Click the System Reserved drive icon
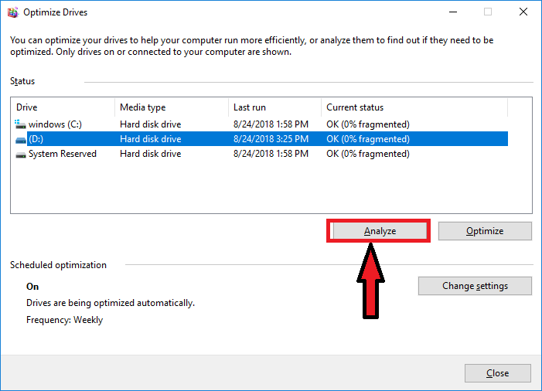This screenshot has height=391, width=542. (20, 154)
